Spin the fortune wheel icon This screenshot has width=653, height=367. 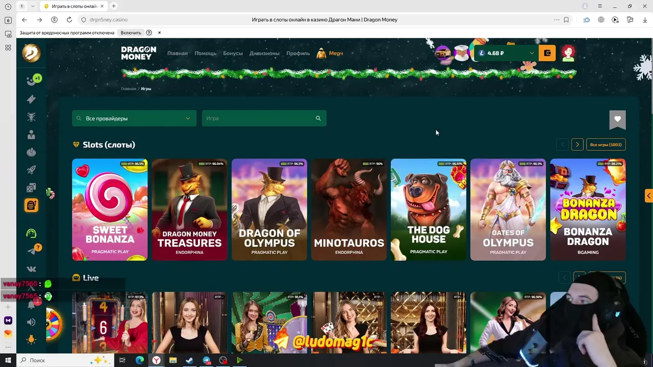coord(53,325)
